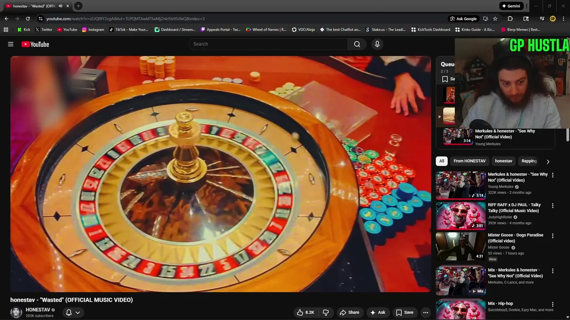
Task: Open the browser side panel icon
Action: tap(526, 19)
